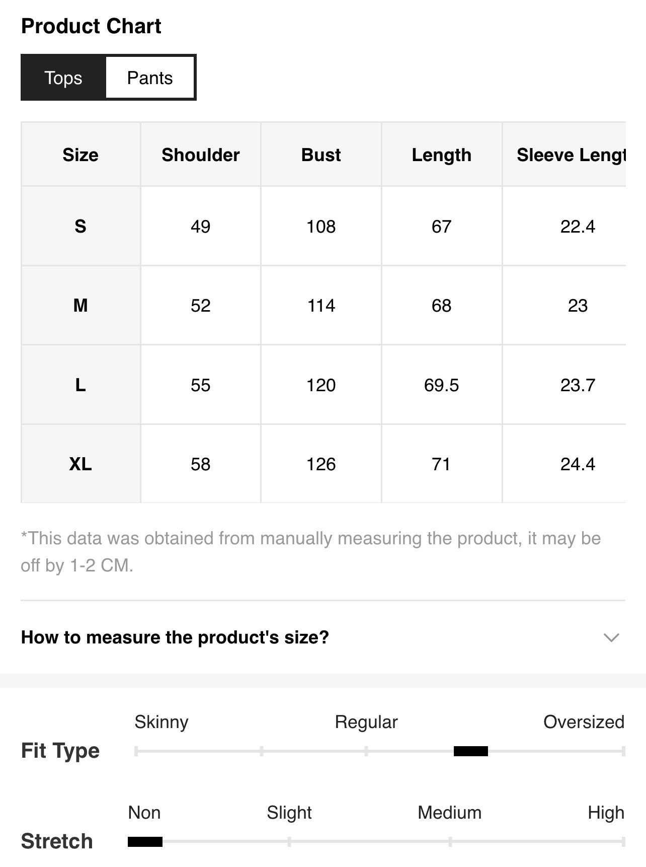Select the XL size row header
The width and height of the screenshot is (646, 867).
[x=80, y=464]
